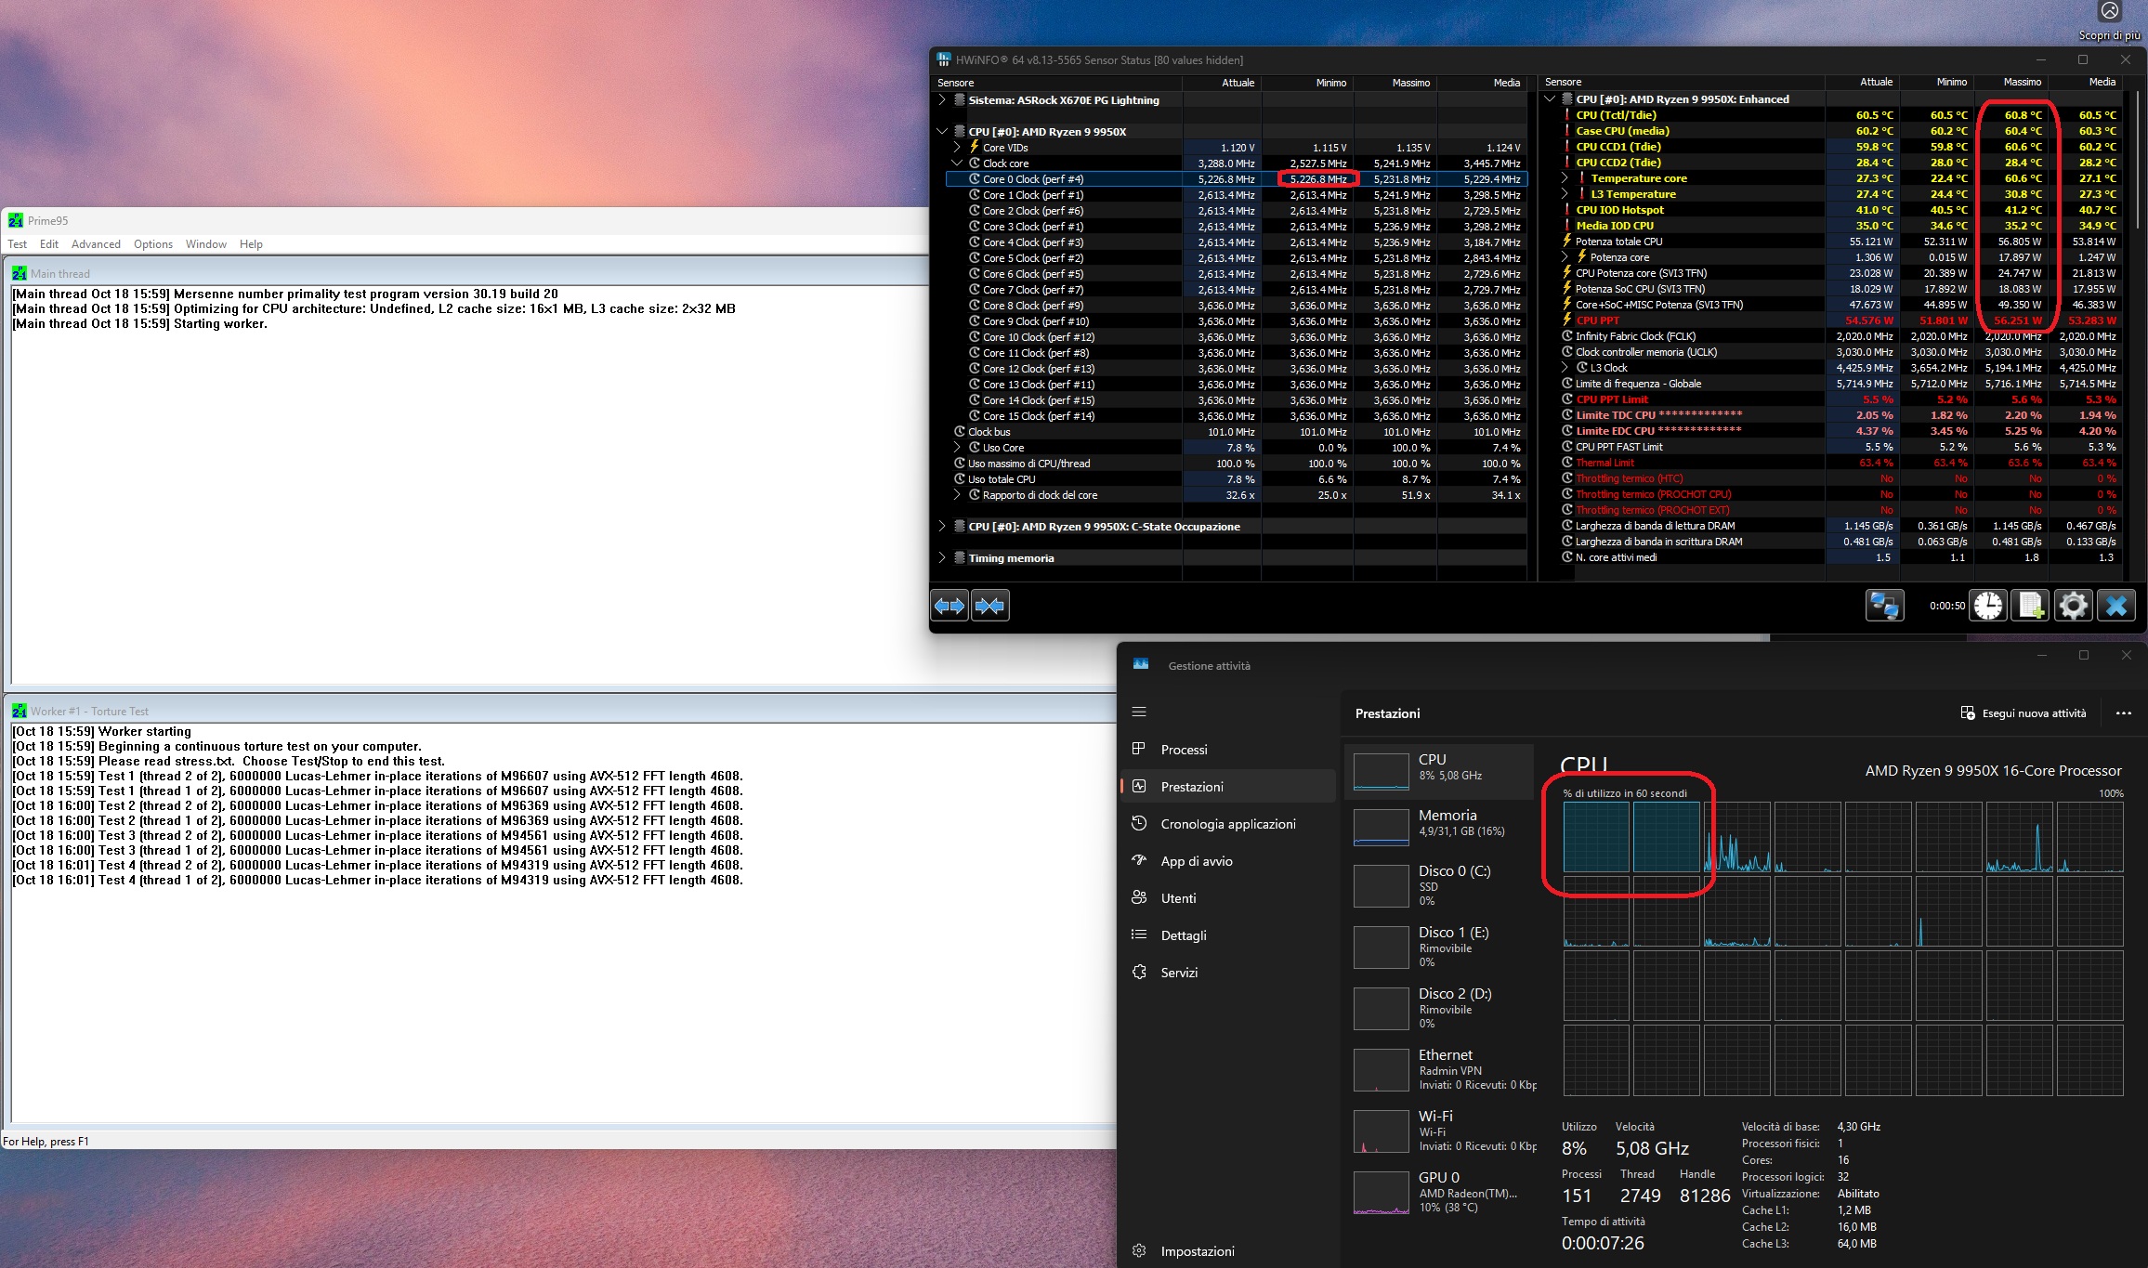
Task: Open Prime95 Edit menu
Action: (x=49, y=244)
